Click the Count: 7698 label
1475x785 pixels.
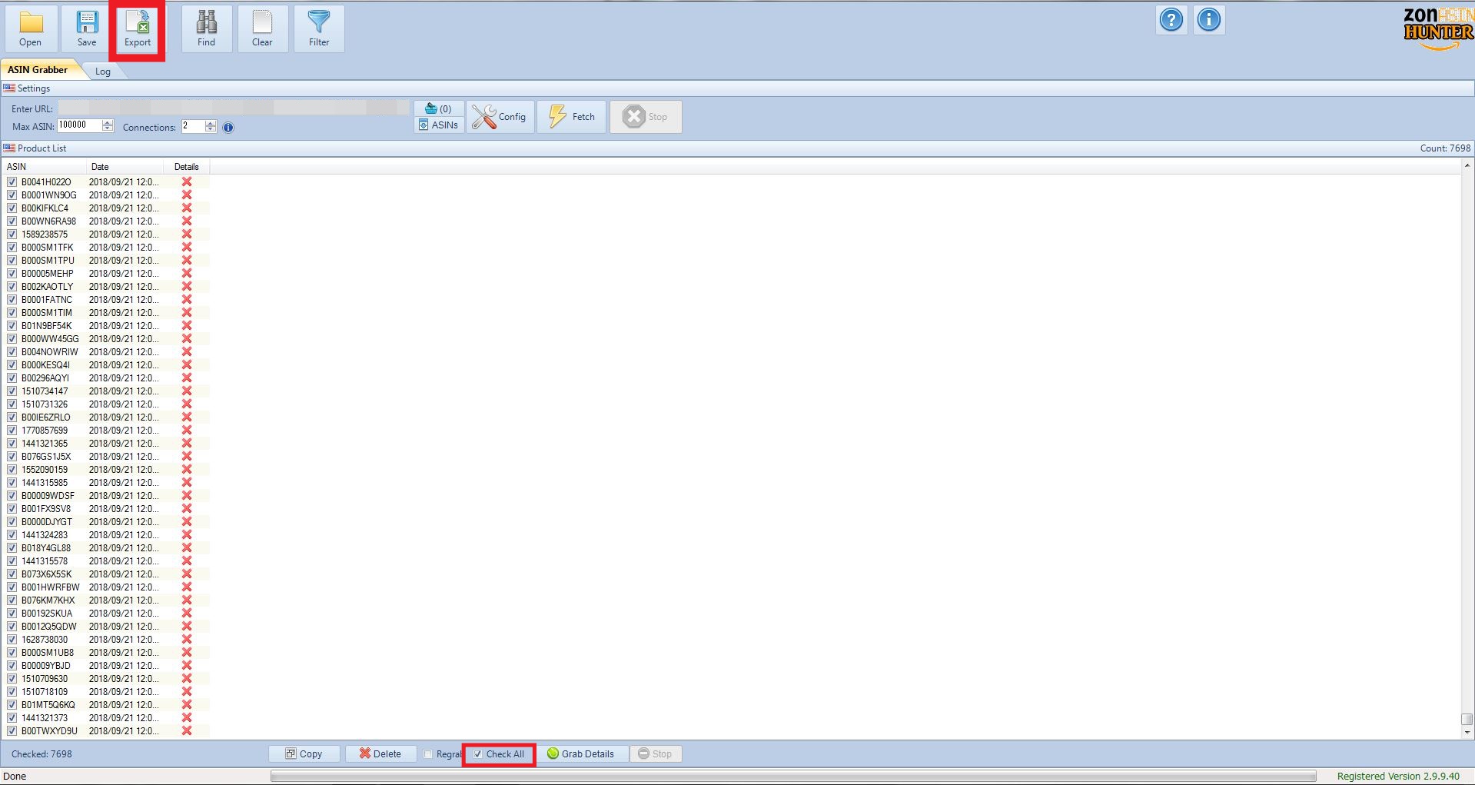pos(1445,148)
